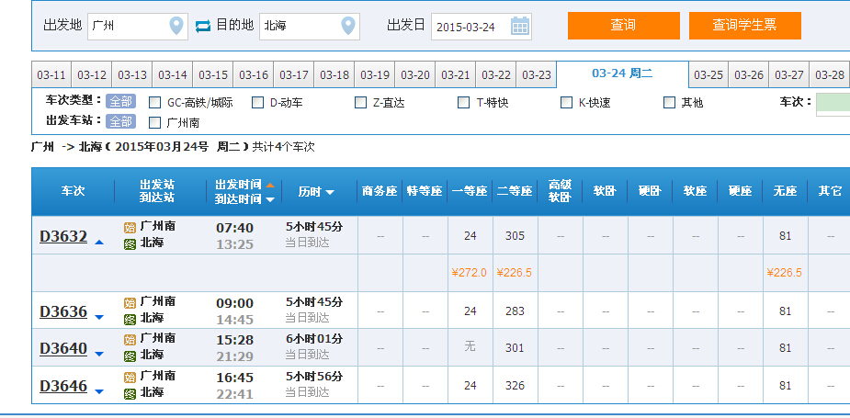Viewport: 850px width, 418px height.
Task: Click terminal station icon for D3640
Action: [x=130, y=356]
